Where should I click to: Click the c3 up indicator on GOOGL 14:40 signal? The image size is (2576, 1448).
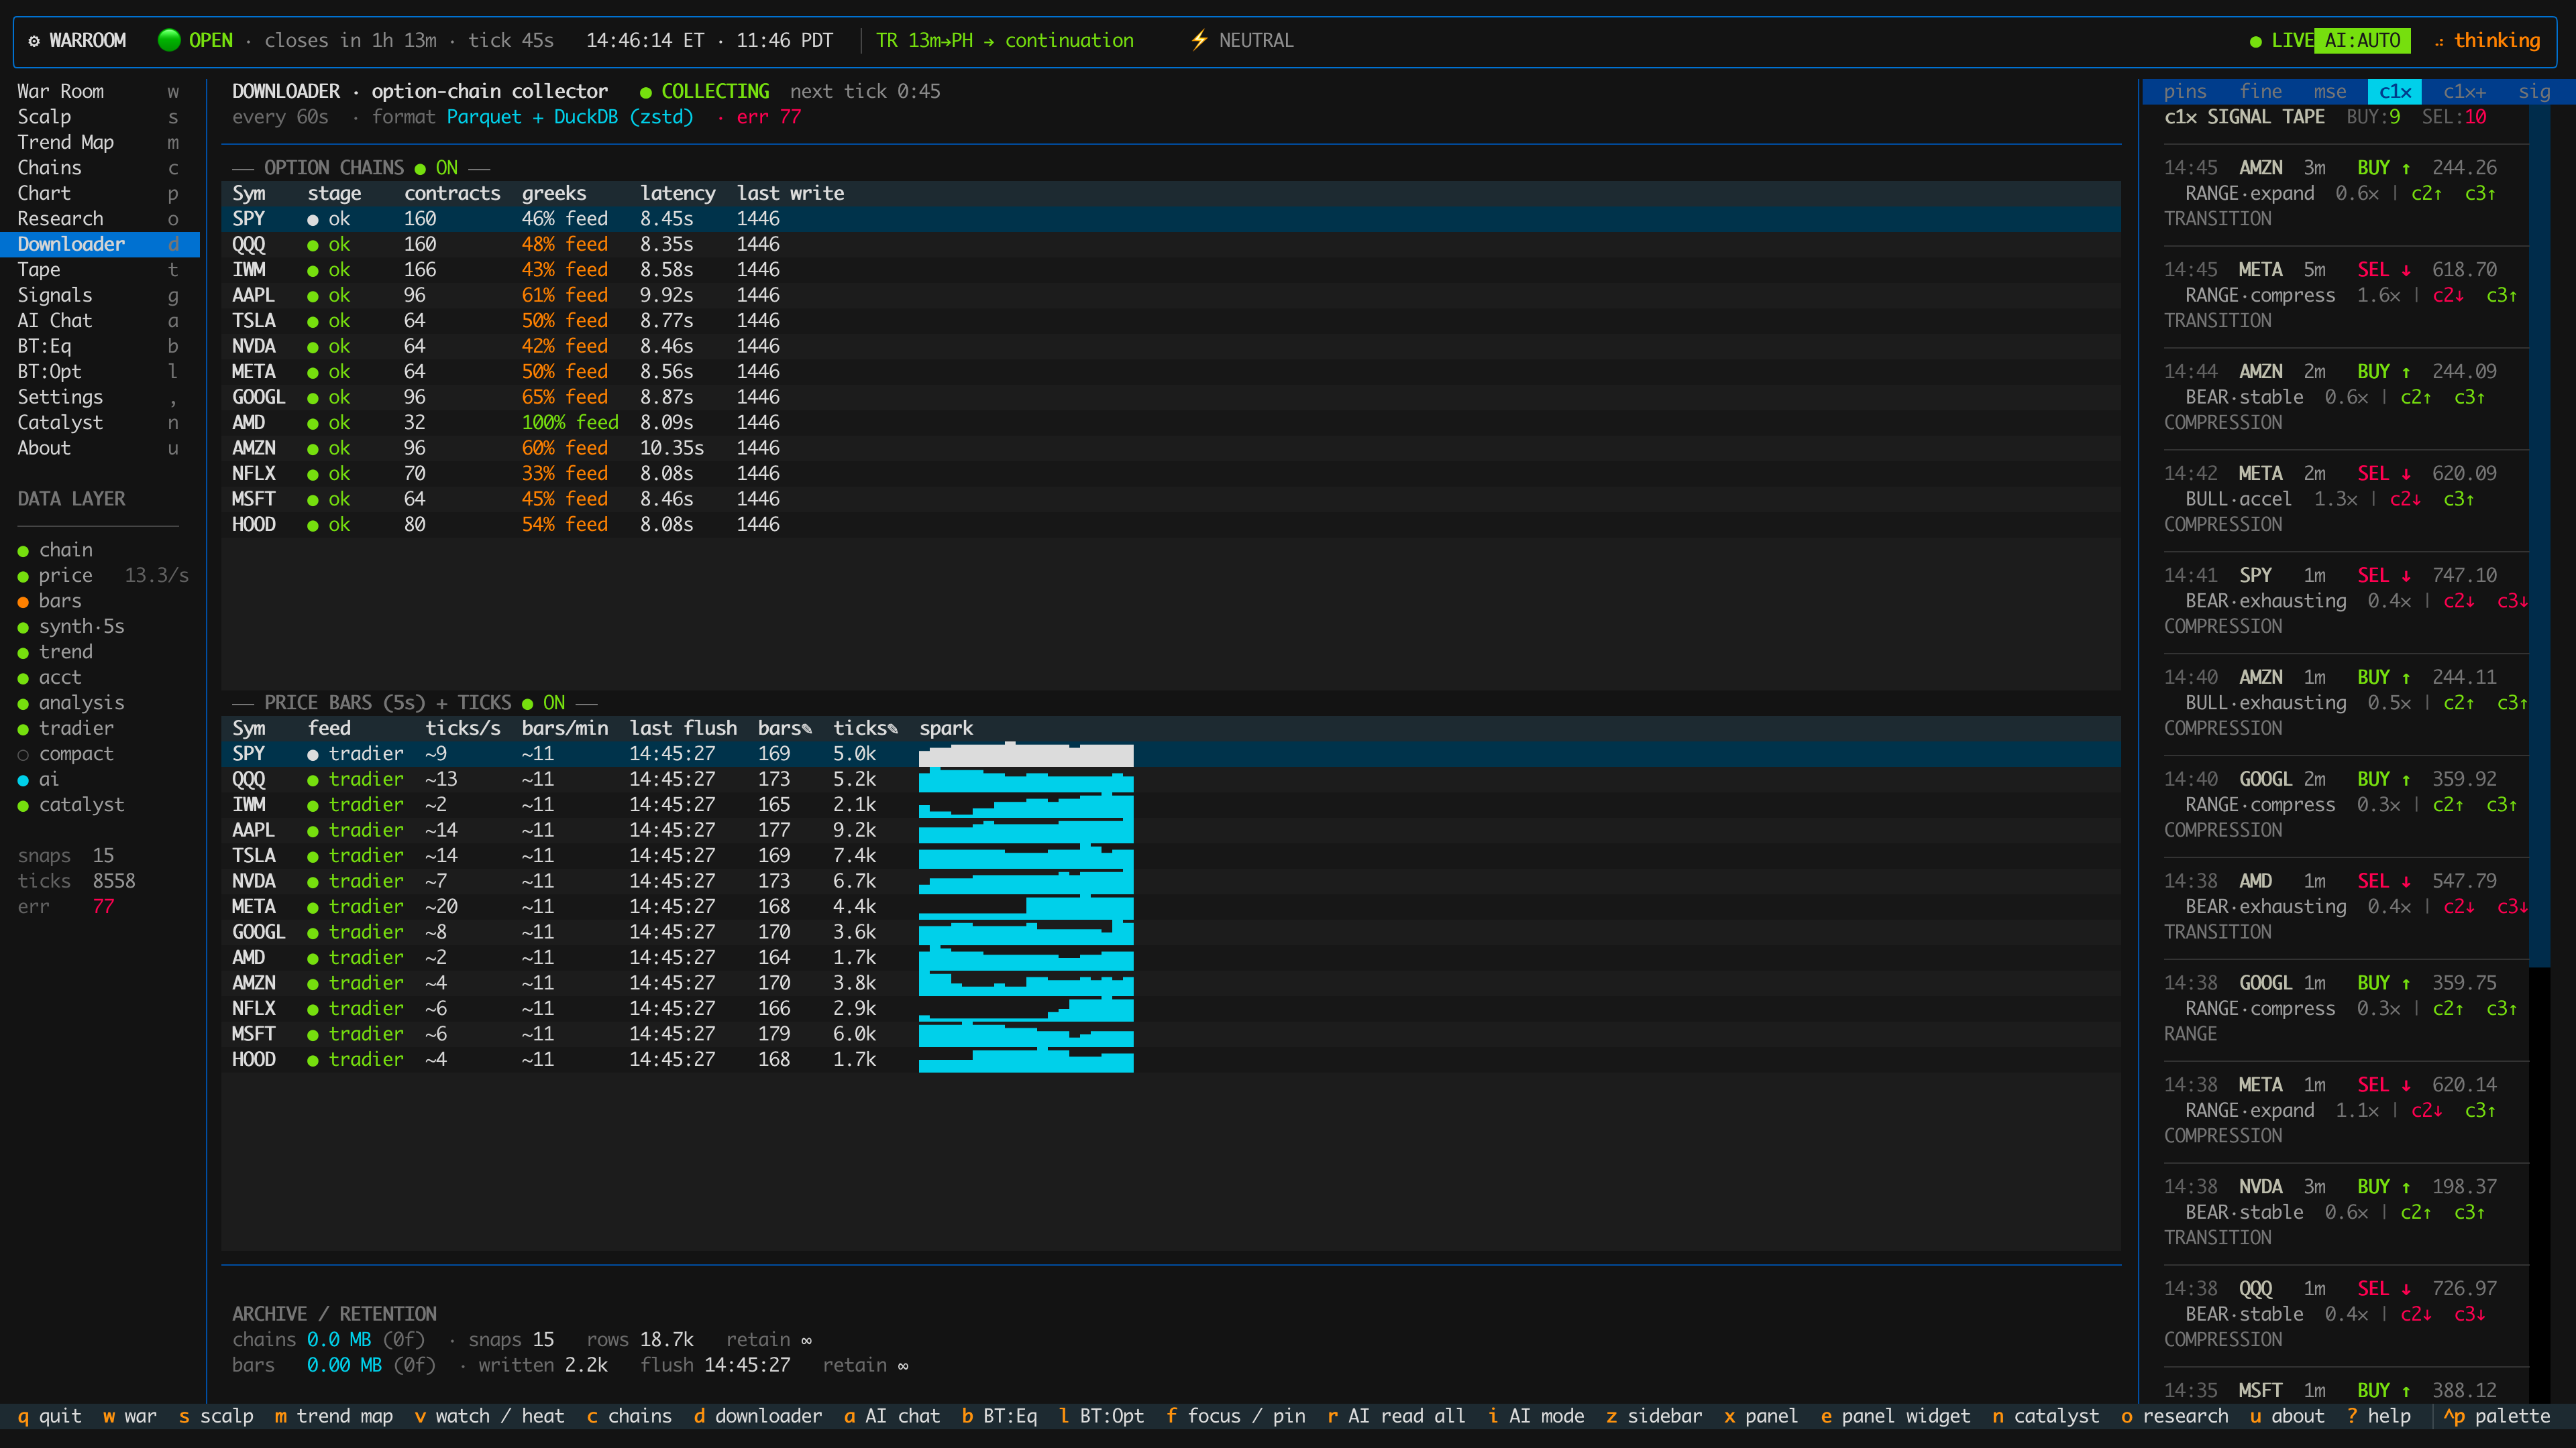(x=2501, y=804)
